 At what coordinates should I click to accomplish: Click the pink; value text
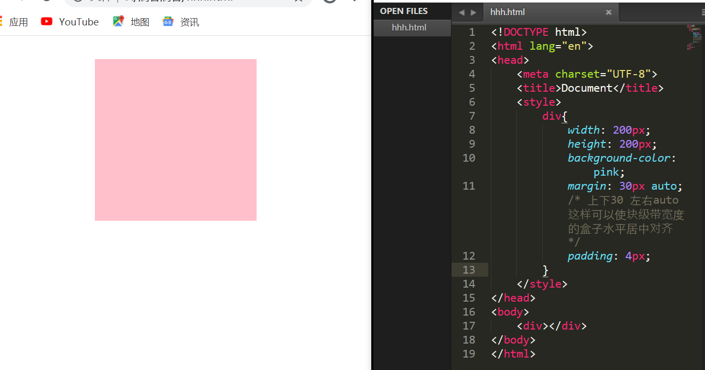coord(609,172)
